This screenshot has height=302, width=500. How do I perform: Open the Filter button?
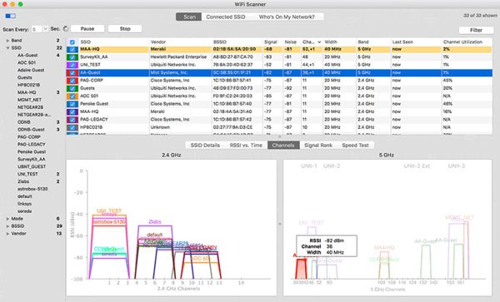tap(476, 30)
